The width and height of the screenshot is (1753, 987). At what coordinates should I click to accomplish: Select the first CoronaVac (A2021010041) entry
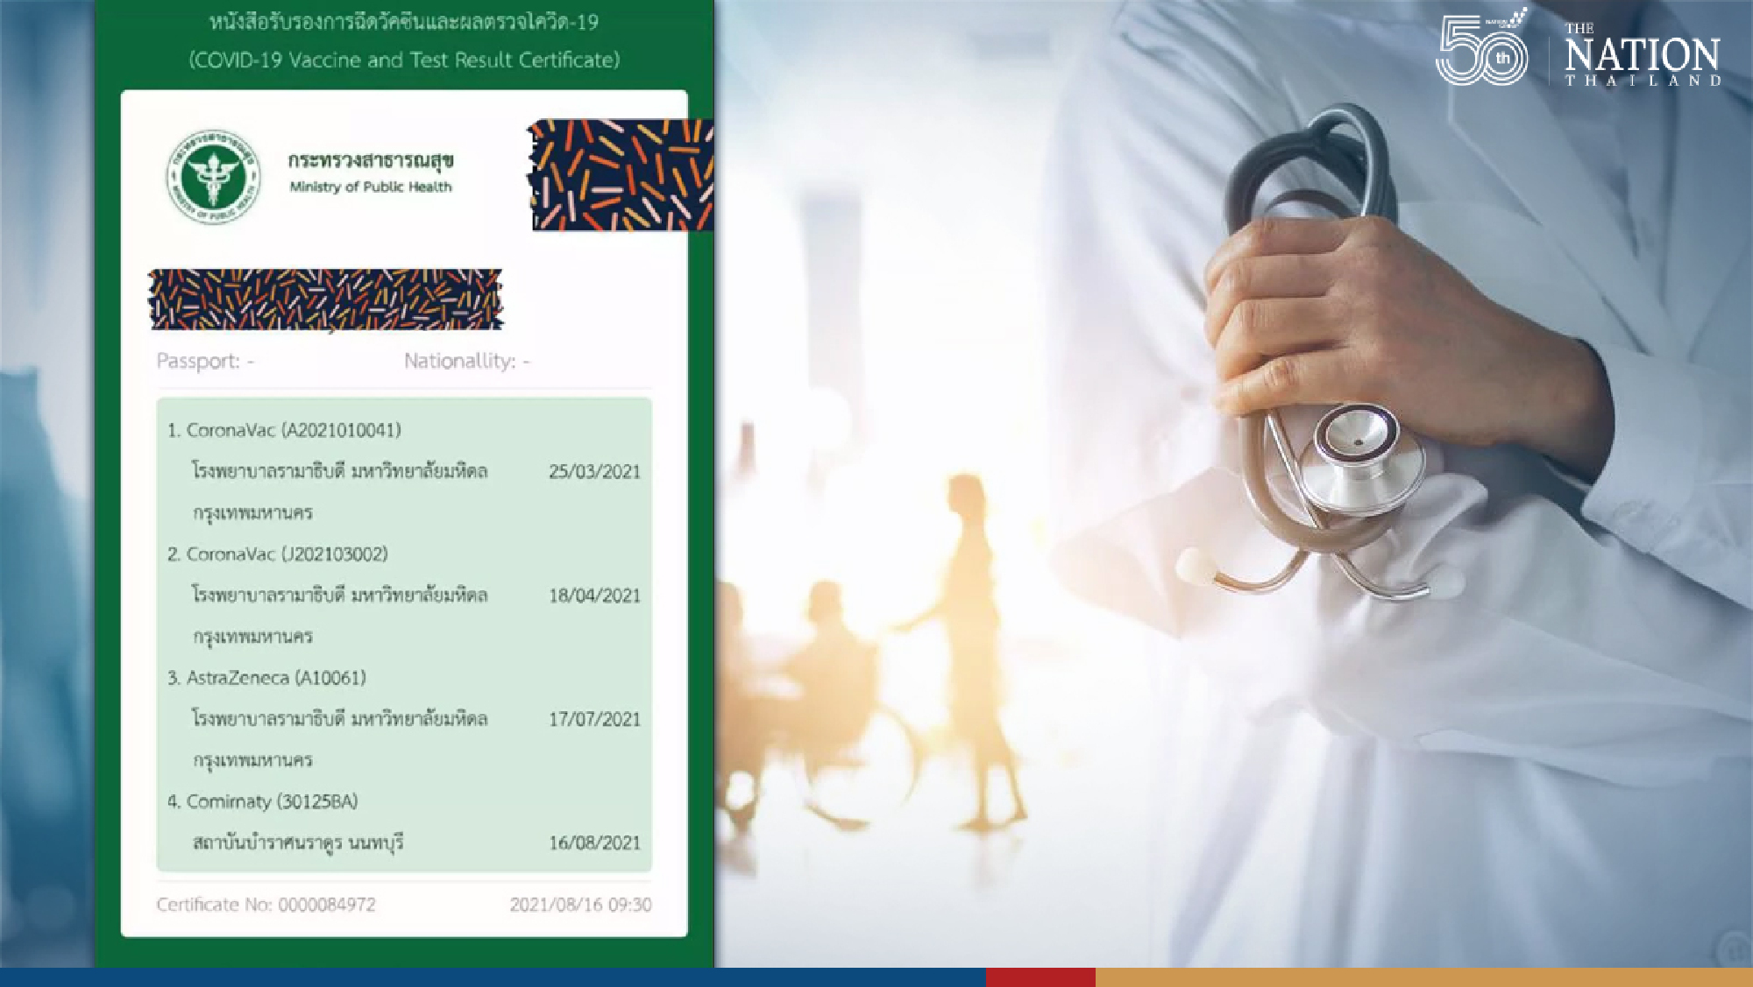[x=284, y=430]
